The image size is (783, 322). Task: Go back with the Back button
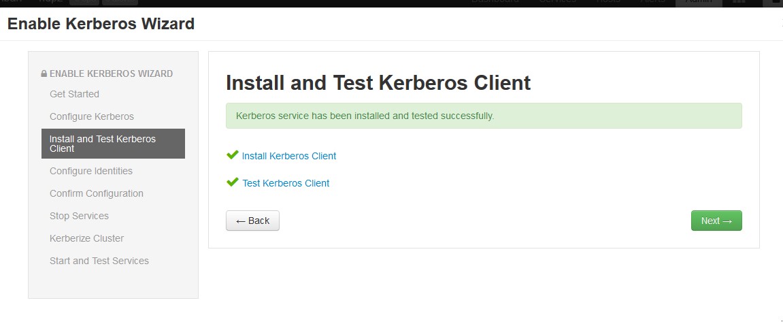(x=252, y=221)
